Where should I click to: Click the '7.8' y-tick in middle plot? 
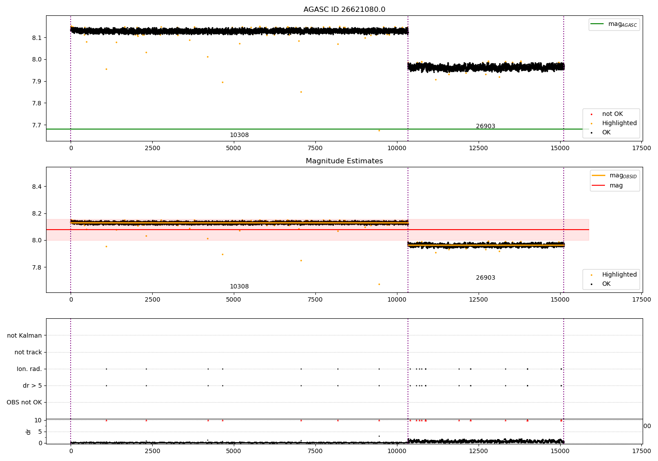[37, 267]
